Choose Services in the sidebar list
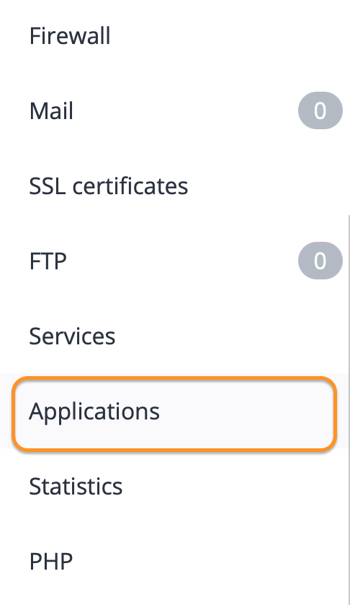350x605 pixels. click(x=73, y=336)
